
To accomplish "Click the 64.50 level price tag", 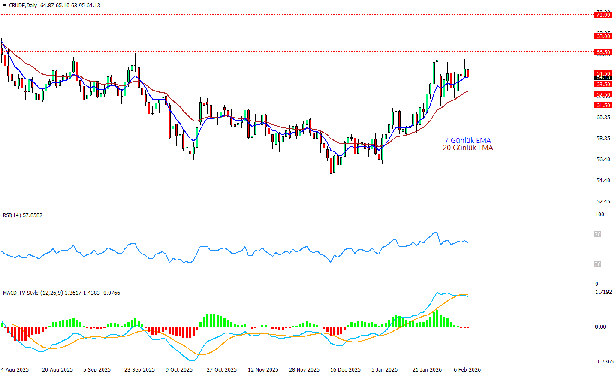I will (603, 74).
